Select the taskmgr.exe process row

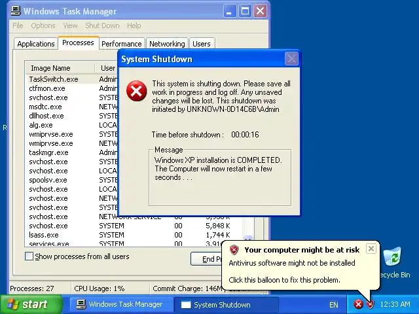click(x=73, y=152)
